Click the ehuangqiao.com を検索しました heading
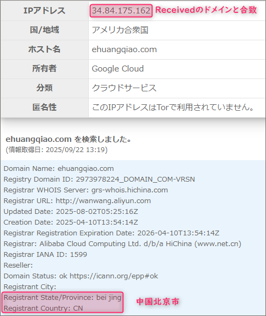Screen dimensions: 266x316 point(69,139)
